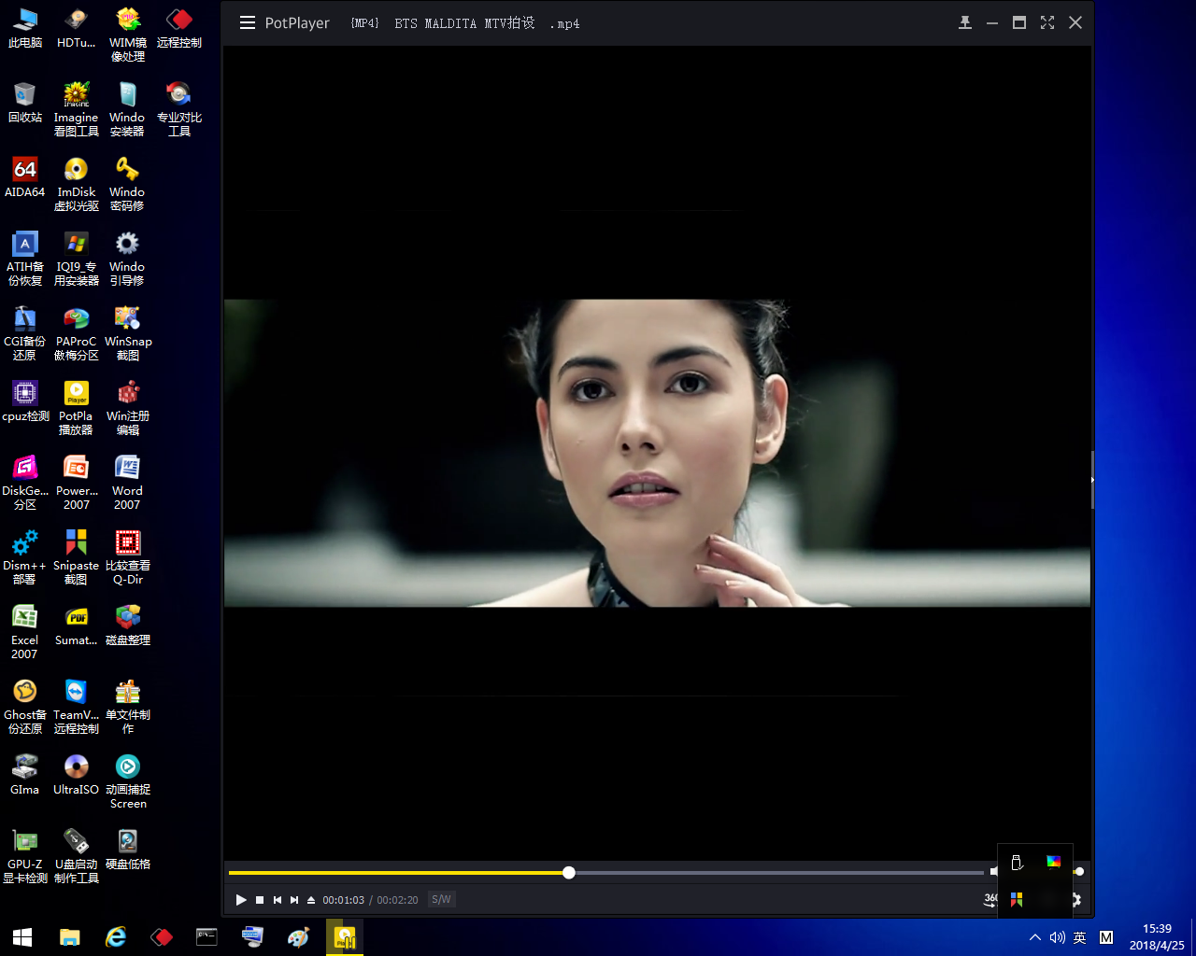1196x956 pixels.
Task: Click the total duration 00:02:20
Action: click(397, 900)
